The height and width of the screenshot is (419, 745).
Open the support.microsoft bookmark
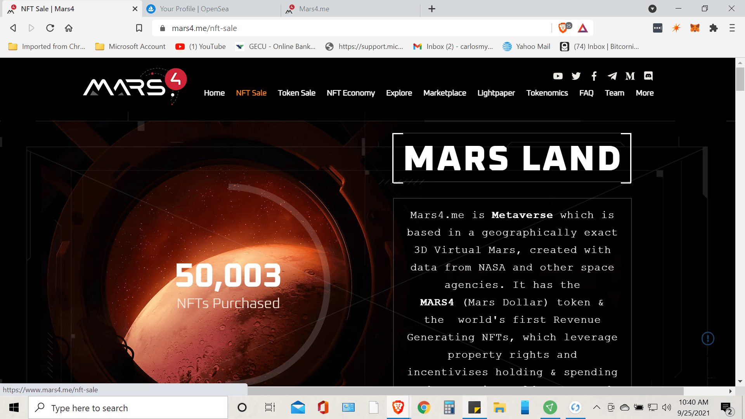click(x=364, y=47)
